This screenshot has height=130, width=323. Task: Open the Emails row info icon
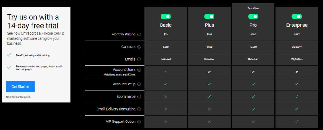tap(139, 59)
